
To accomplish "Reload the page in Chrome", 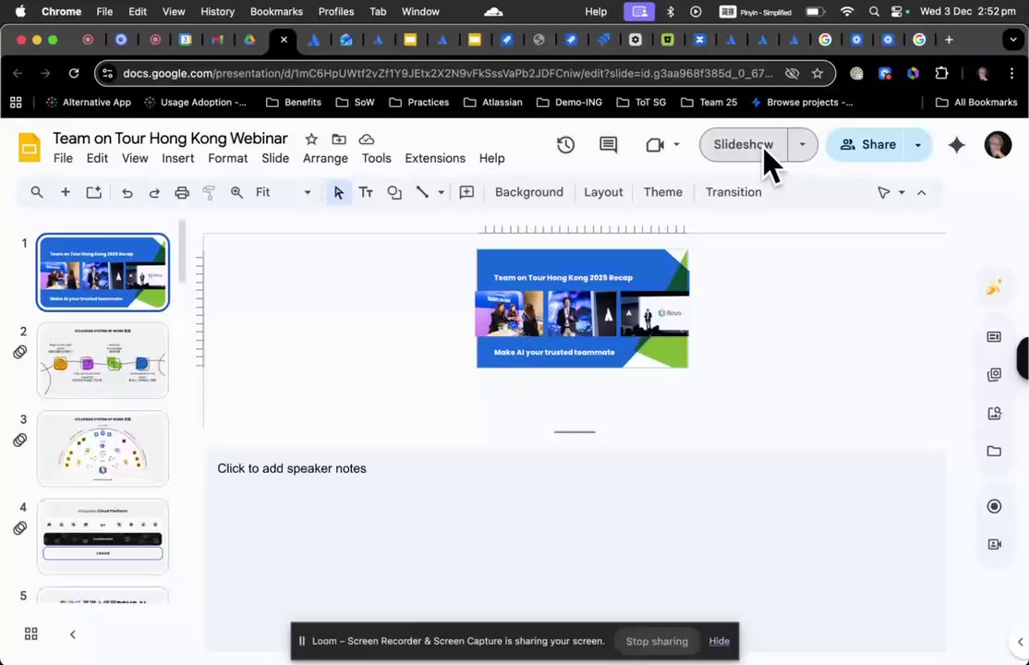I will [74, 74].
